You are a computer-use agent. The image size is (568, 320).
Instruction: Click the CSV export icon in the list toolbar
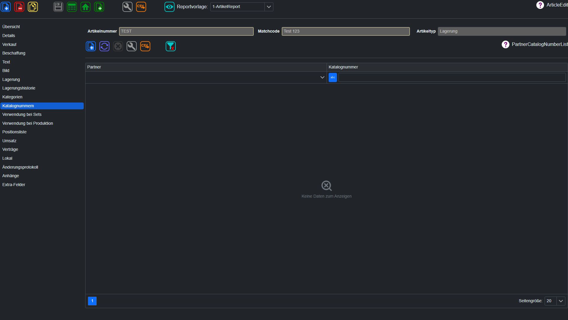[x=145, y=46]
